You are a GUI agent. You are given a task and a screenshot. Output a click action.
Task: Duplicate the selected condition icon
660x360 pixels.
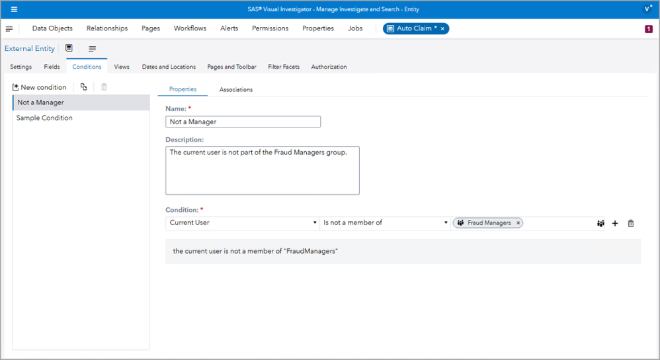[84, 87]
